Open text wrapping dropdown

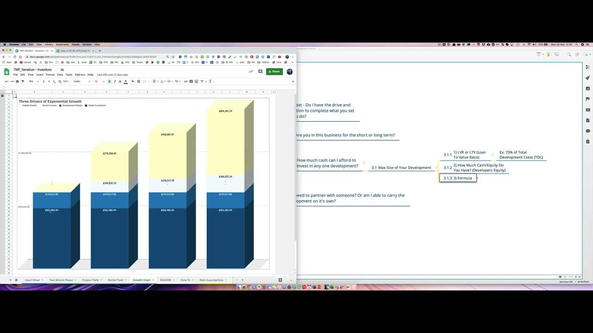click(x=170, y=81)
